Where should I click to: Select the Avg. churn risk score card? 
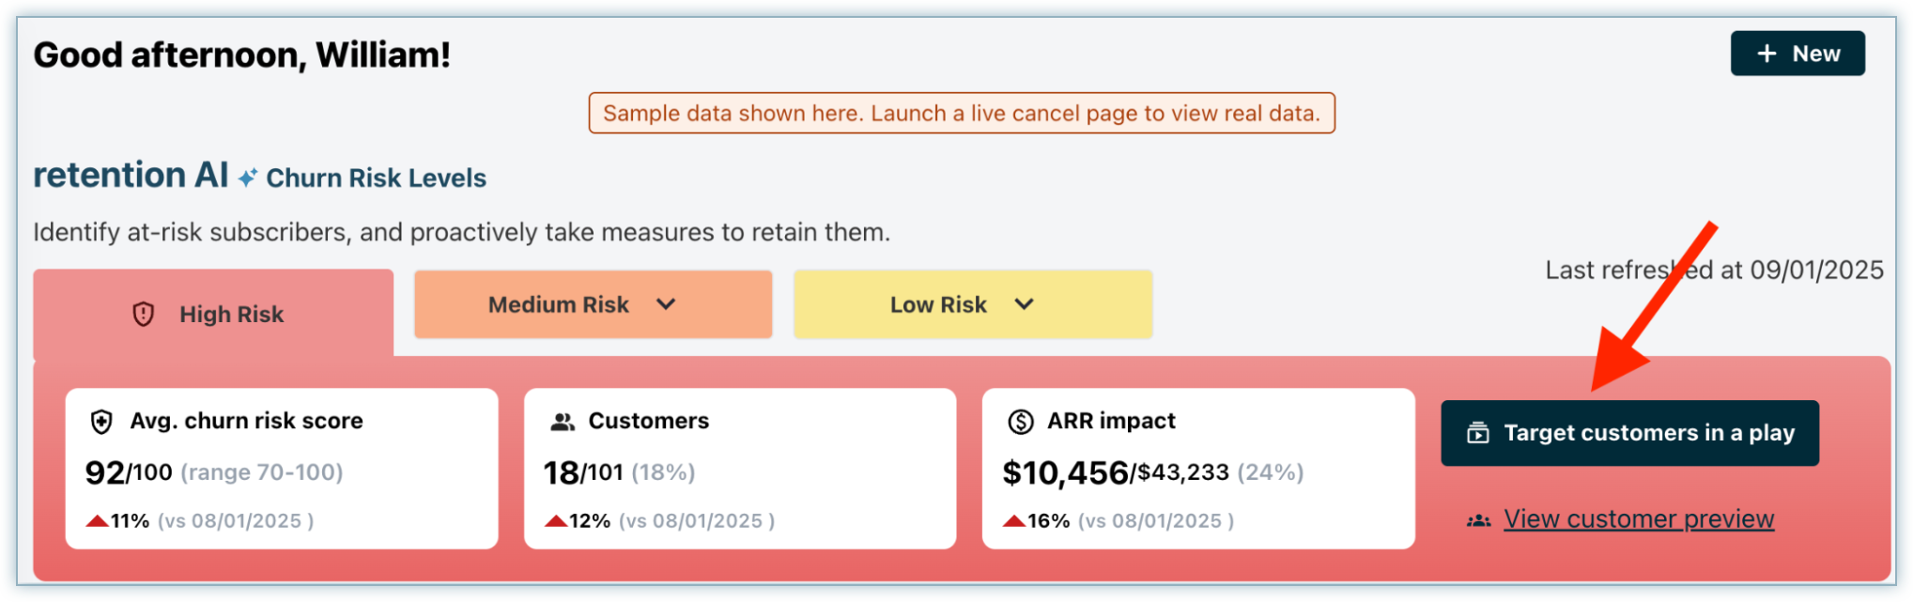point(282,469)
